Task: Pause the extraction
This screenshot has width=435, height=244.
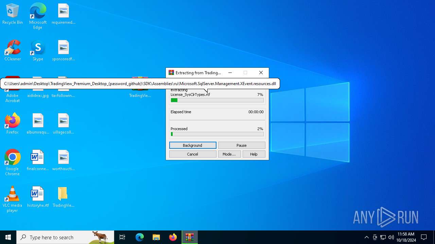Action: (x=242, y=145)
